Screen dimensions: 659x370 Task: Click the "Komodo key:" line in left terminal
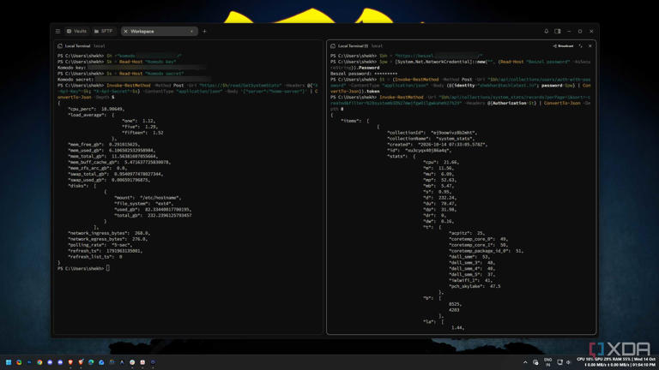(72, 68)
